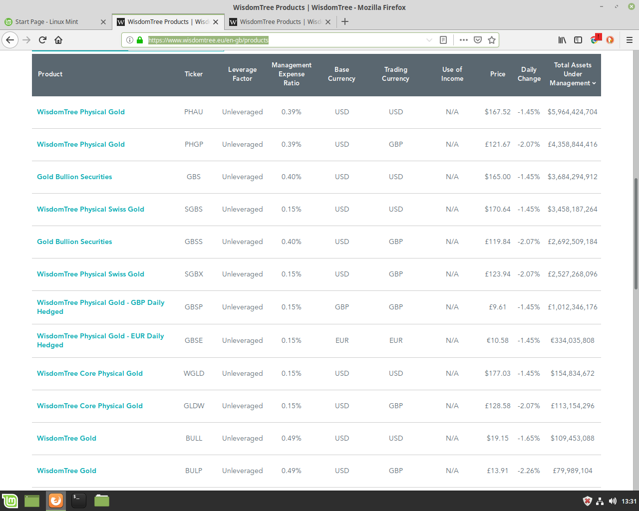Open the Library bookmarks icon

point(562,40)
